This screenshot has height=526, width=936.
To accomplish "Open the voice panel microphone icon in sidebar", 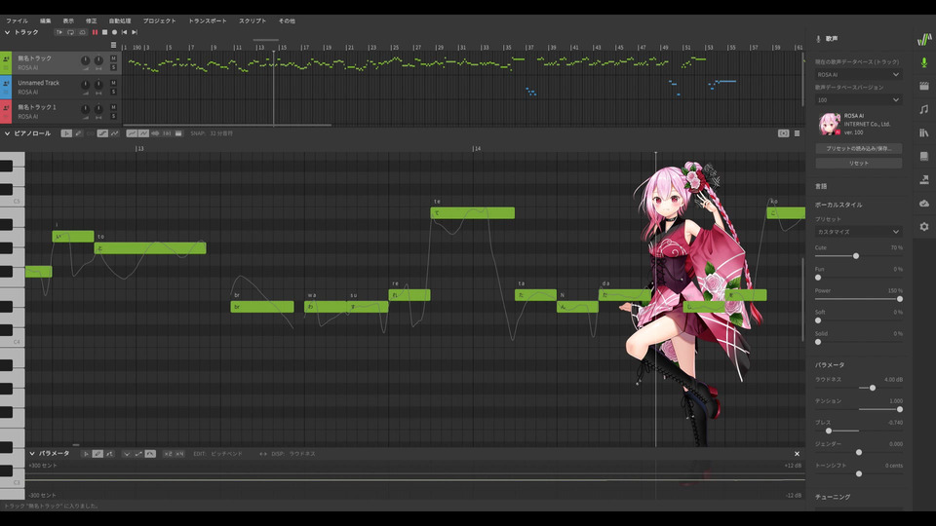I will pyautogui.click(x=924, y=62).
